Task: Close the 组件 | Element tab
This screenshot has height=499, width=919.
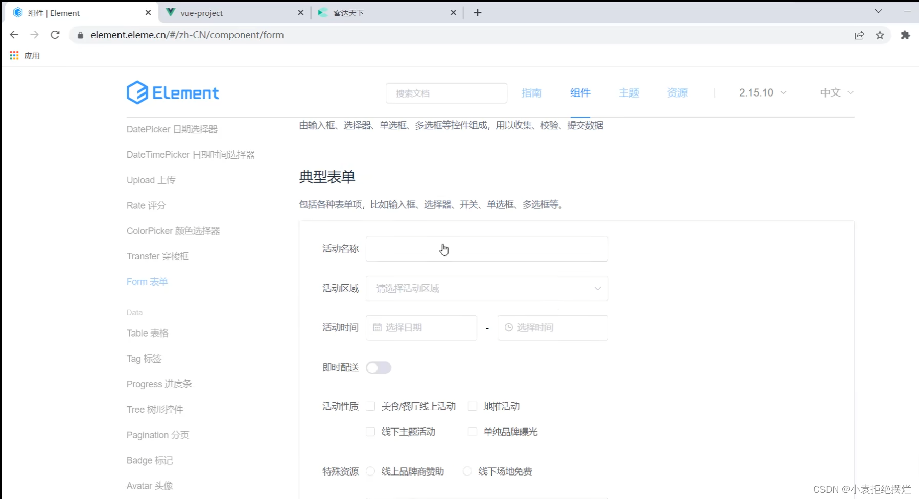Action: [148, 13]
